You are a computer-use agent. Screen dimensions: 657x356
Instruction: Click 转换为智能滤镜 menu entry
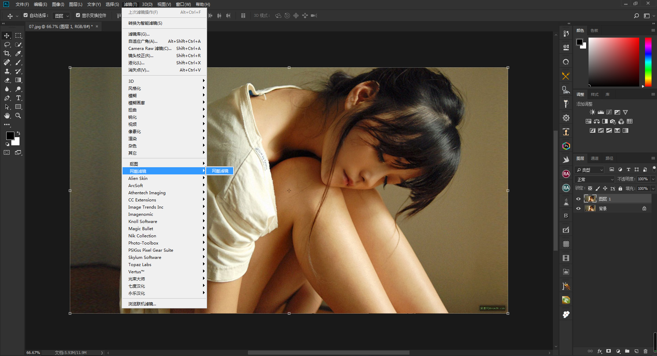[145, 23]
